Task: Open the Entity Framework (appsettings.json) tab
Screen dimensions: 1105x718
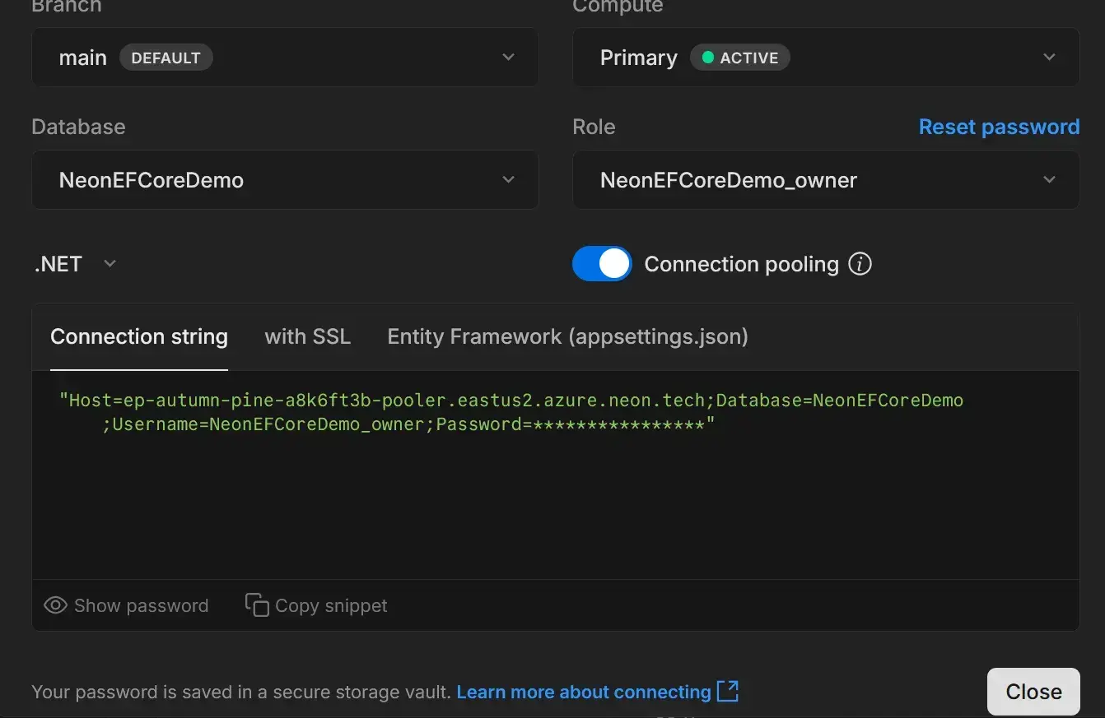Action: pos(567,336)
